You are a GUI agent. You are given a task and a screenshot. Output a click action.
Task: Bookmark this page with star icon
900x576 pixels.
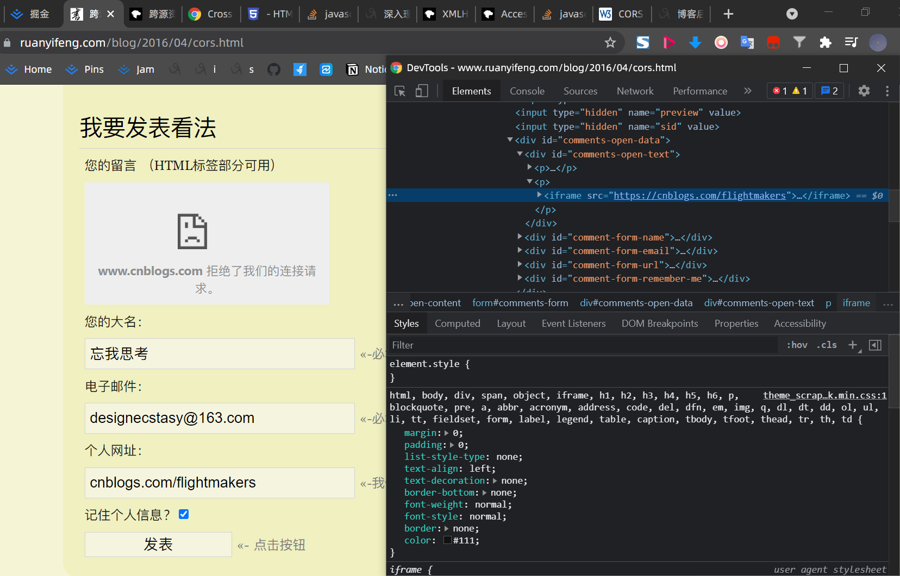610,42
